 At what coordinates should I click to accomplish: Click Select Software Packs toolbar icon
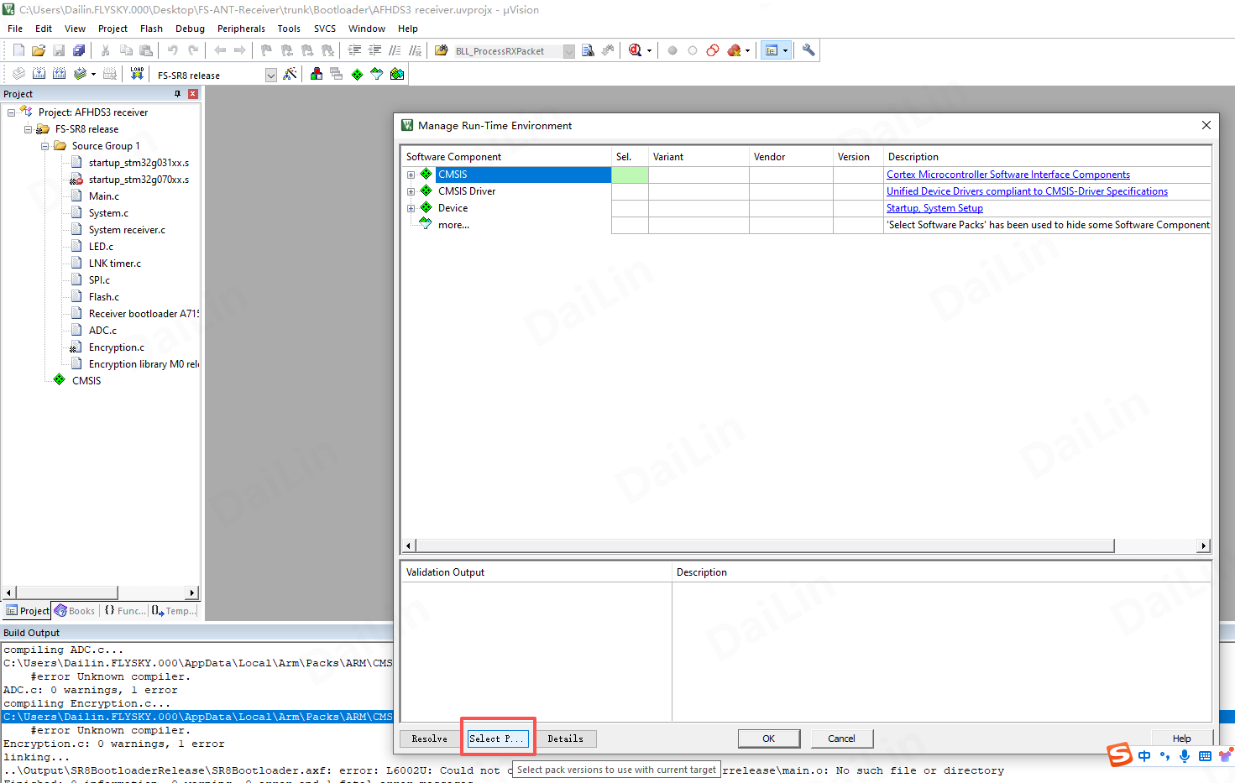coord(377,74)
